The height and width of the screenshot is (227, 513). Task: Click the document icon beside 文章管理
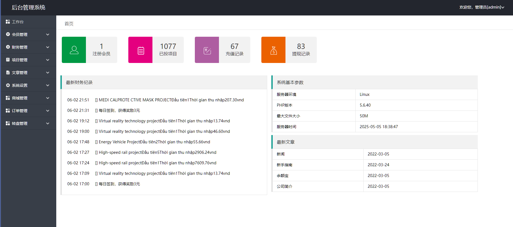click(8, 73)
